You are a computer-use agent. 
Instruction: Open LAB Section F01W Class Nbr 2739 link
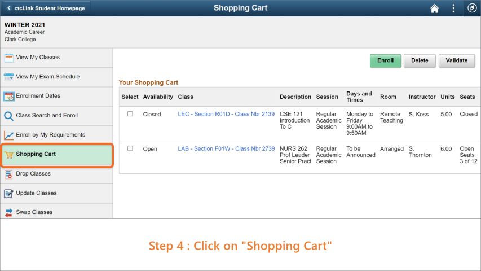tap(226, 148)
